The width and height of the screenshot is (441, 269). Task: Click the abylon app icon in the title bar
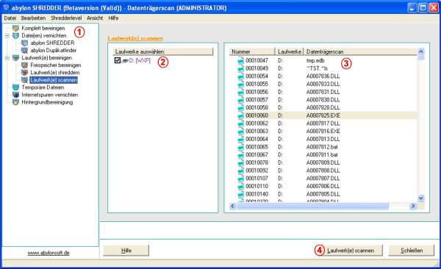[x=6, y=7]
